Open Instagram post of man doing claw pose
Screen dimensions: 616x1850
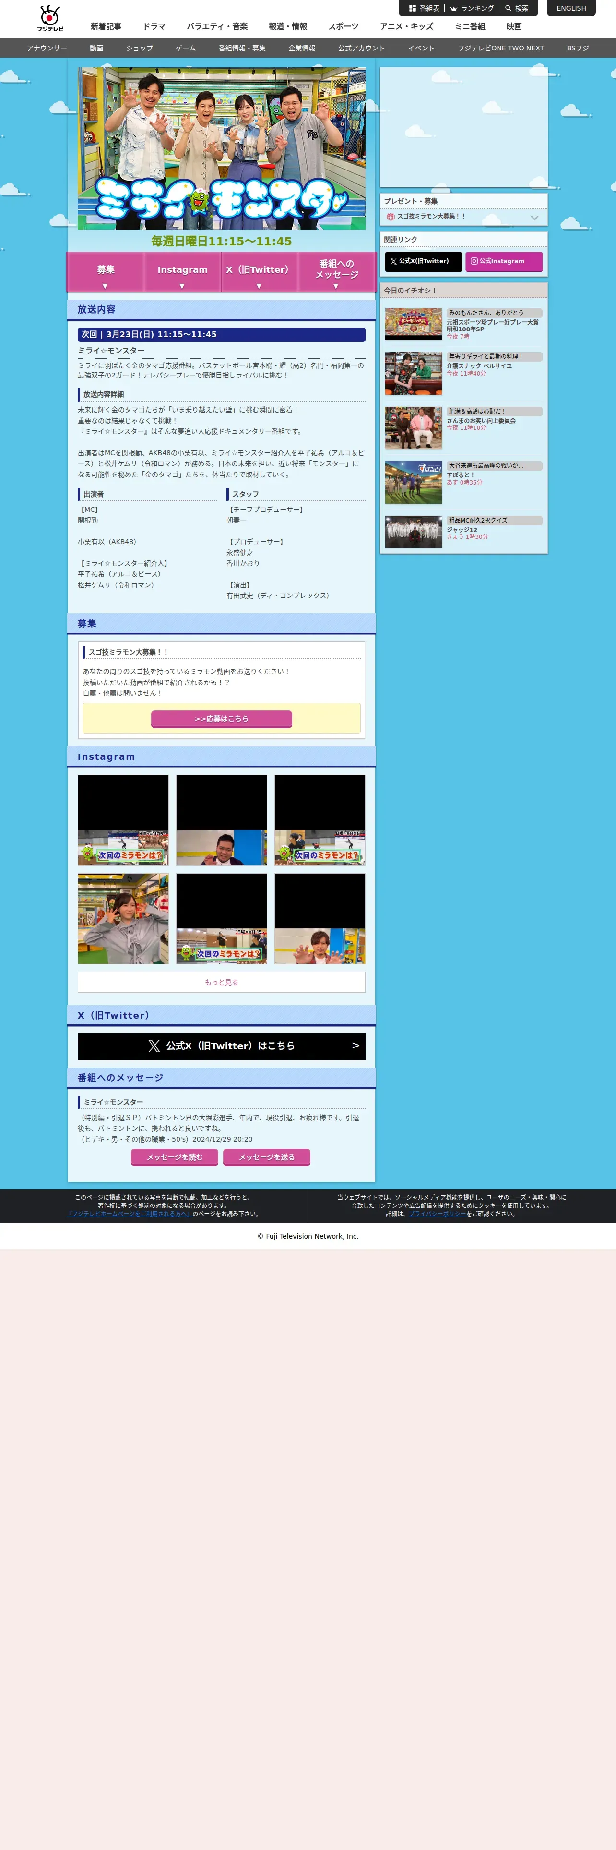320,919
